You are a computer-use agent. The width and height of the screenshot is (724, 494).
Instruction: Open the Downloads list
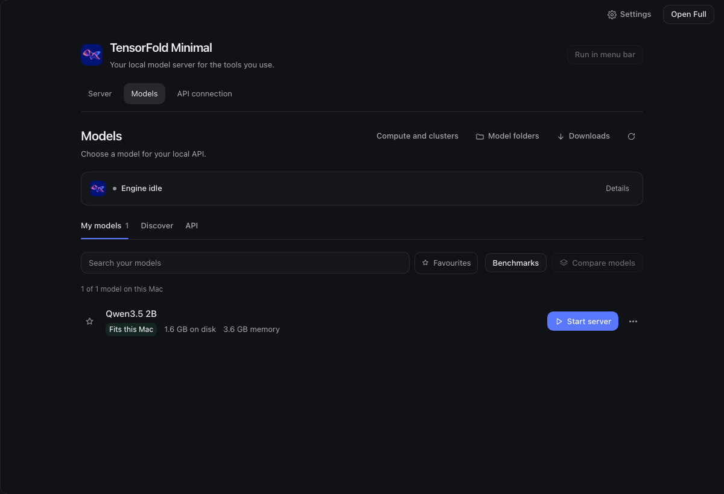pos(583,136)
